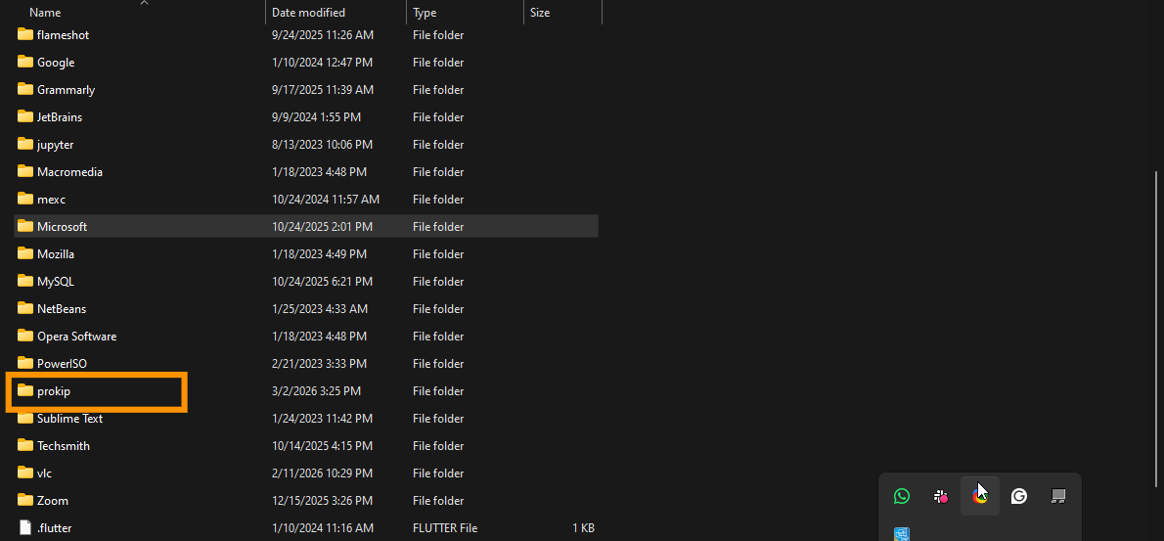Click date 10/24/2025 6:21 PM

(322, 282)
